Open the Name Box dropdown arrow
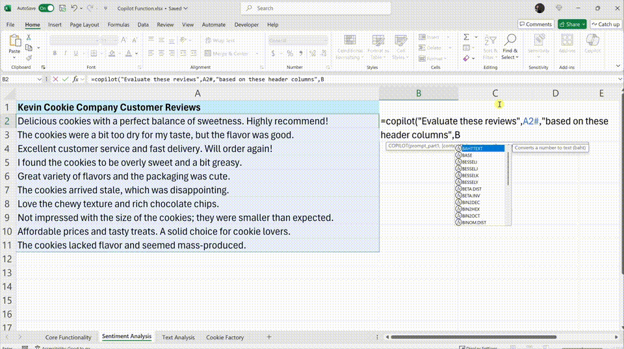The image size is (624, 349). click(x=39, y=79)
